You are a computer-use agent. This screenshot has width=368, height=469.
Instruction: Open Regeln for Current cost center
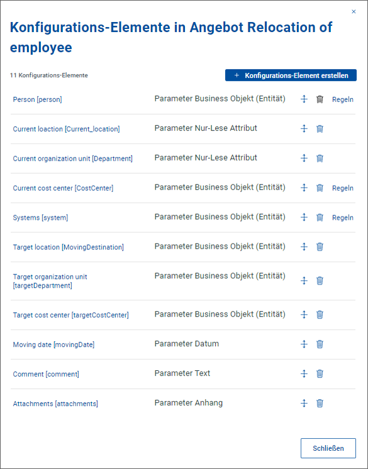point(343,188)
